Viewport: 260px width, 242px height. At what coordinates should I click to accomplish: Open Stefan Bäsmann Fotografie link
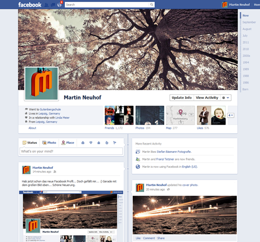174,151
